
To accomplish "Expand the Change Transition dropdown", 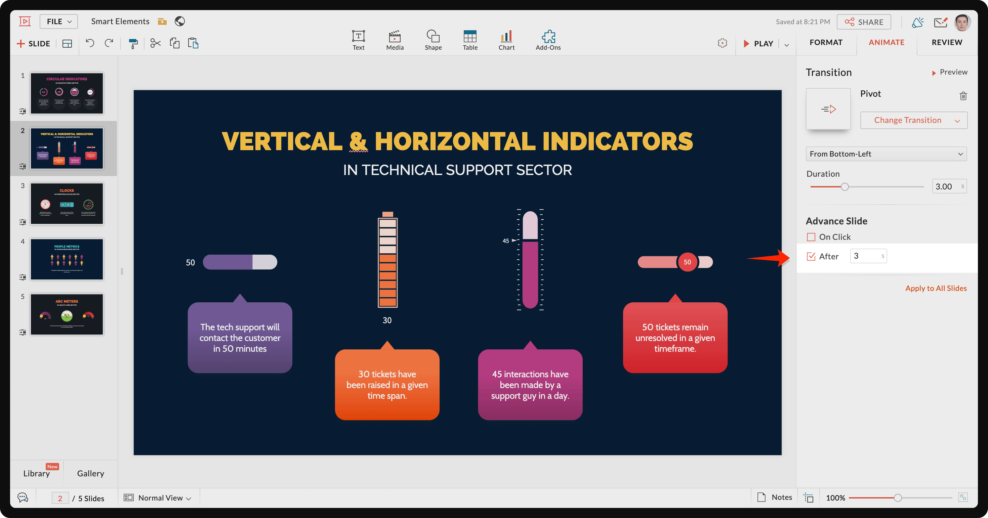I will (x=914, y=120).
